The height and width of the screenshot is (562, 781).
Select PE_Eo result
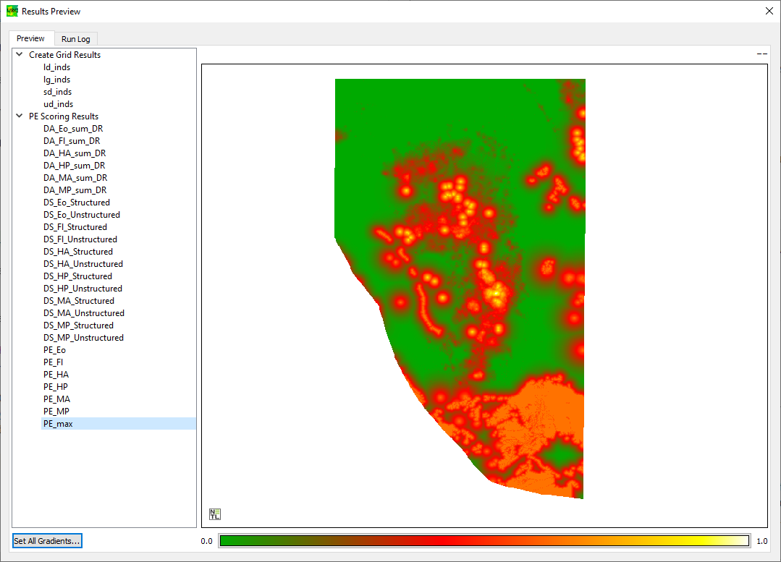tap(54, 350)
